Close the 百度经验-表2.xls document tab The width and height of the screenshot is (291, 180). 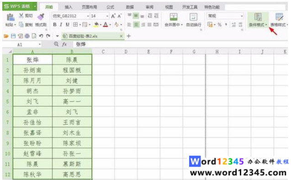coord(121,36)
